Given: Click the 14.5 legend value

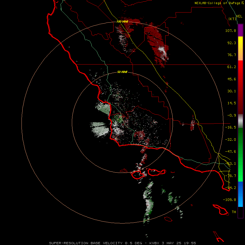Looking at the screenshot, I should (232, 103).
